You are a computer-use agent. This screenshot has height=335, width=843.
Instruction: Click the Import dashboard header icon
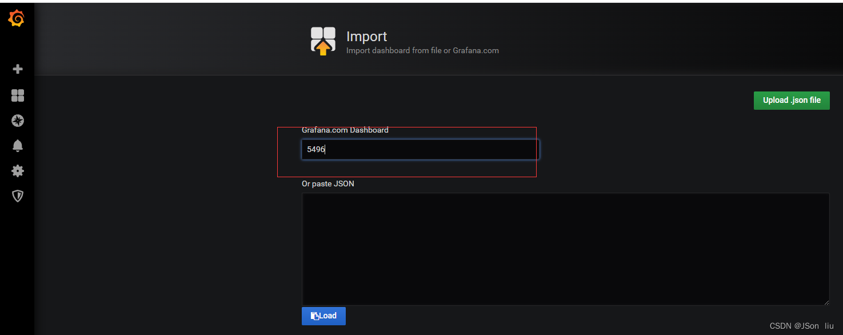[x=323, y=41]
